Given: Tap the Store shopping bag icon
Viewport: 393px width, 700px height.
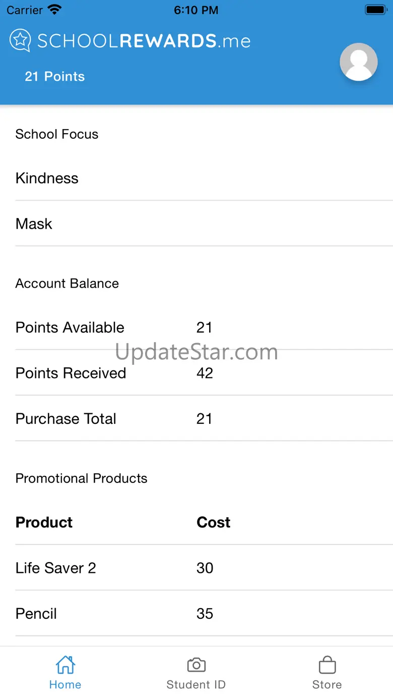Looking at the screenshot, I should click(x=327, y=665).
